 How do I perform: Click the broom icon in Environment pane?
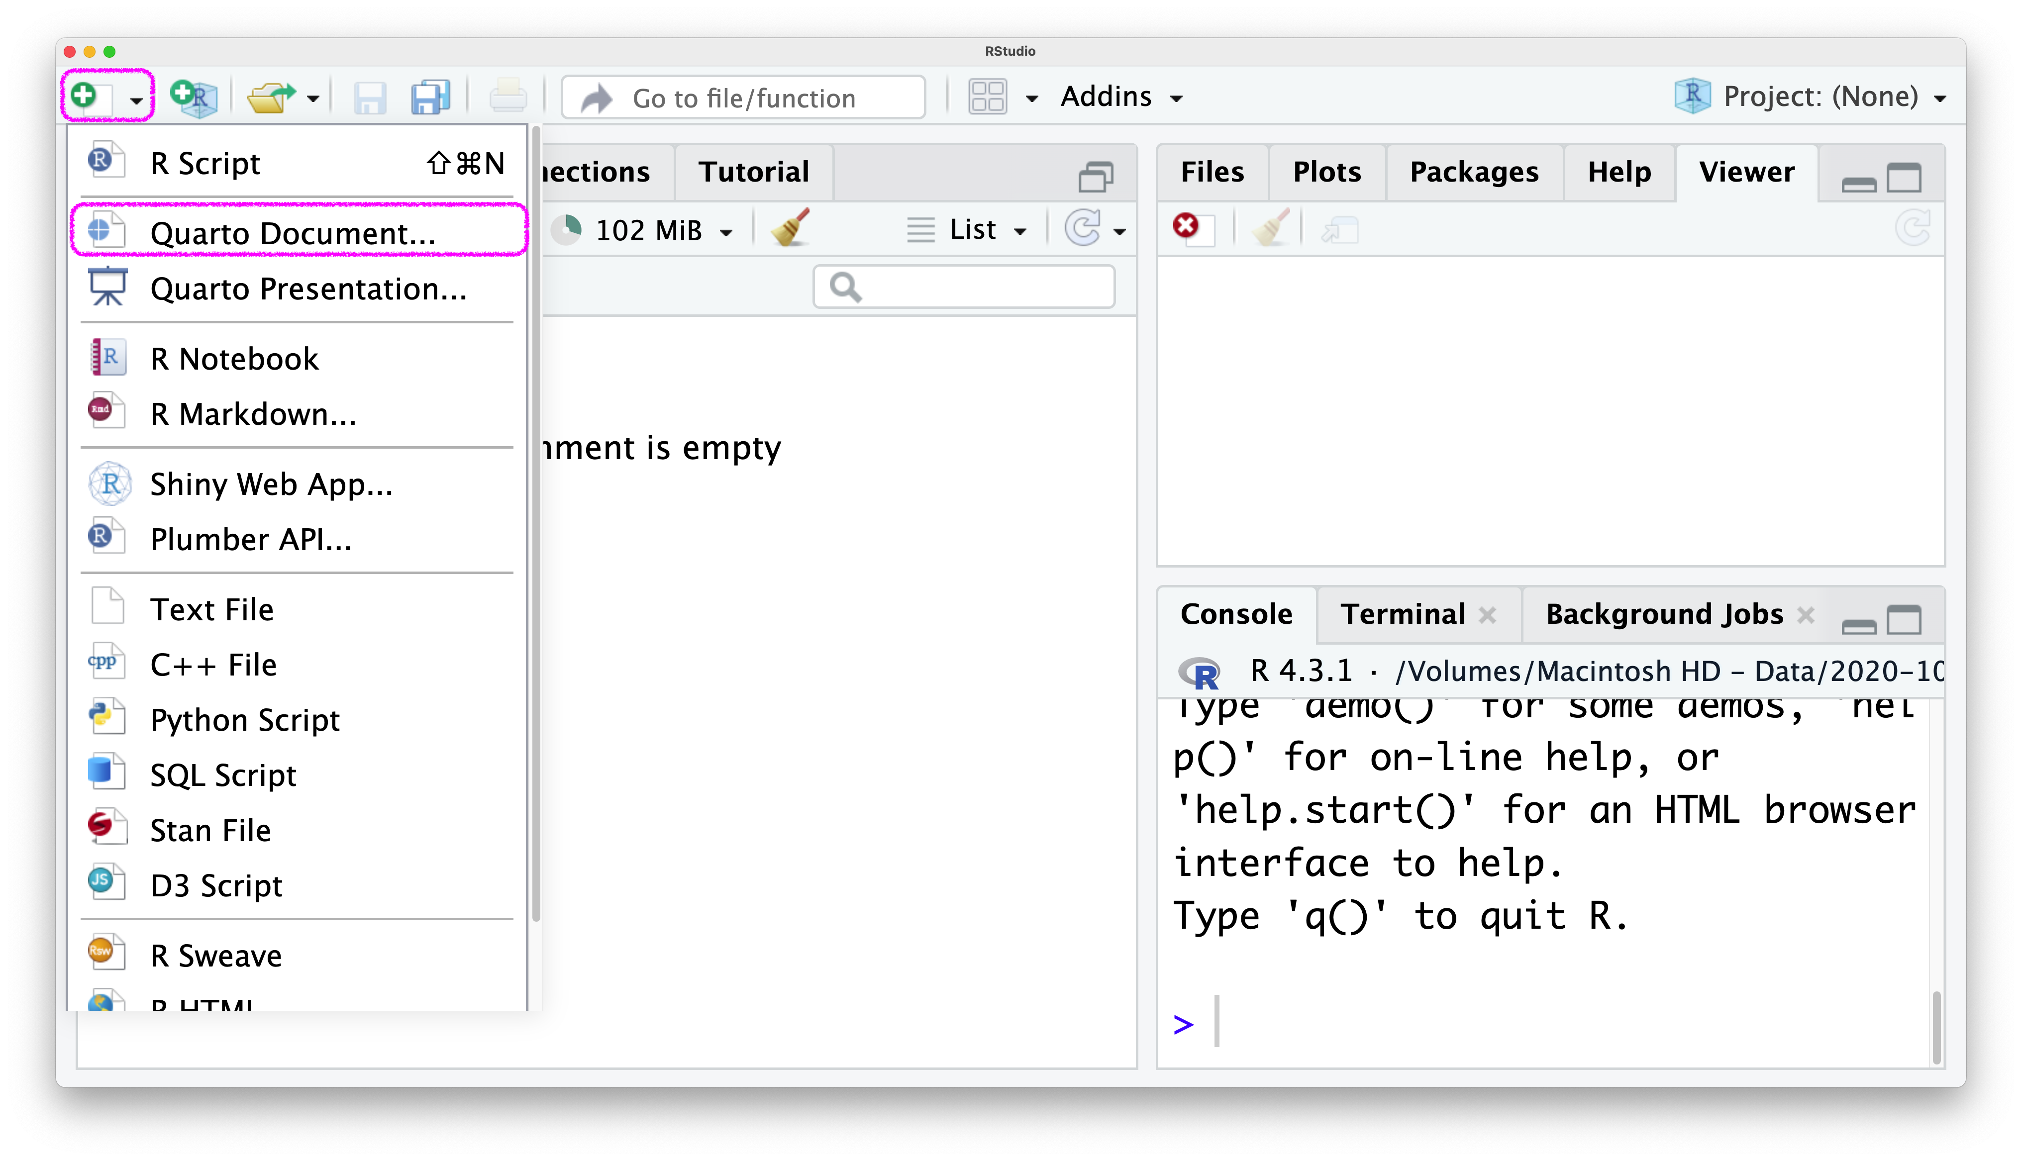[790, 229]
